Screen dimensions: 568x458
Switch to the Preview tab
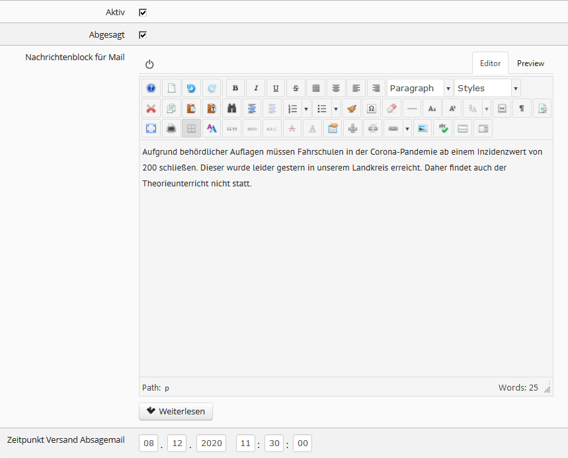[530, 63]
